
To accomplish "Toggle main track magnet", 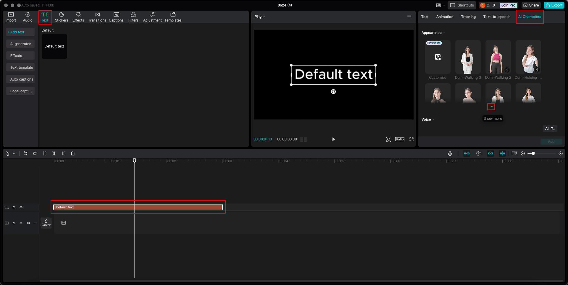I will [x=467, y=153].
